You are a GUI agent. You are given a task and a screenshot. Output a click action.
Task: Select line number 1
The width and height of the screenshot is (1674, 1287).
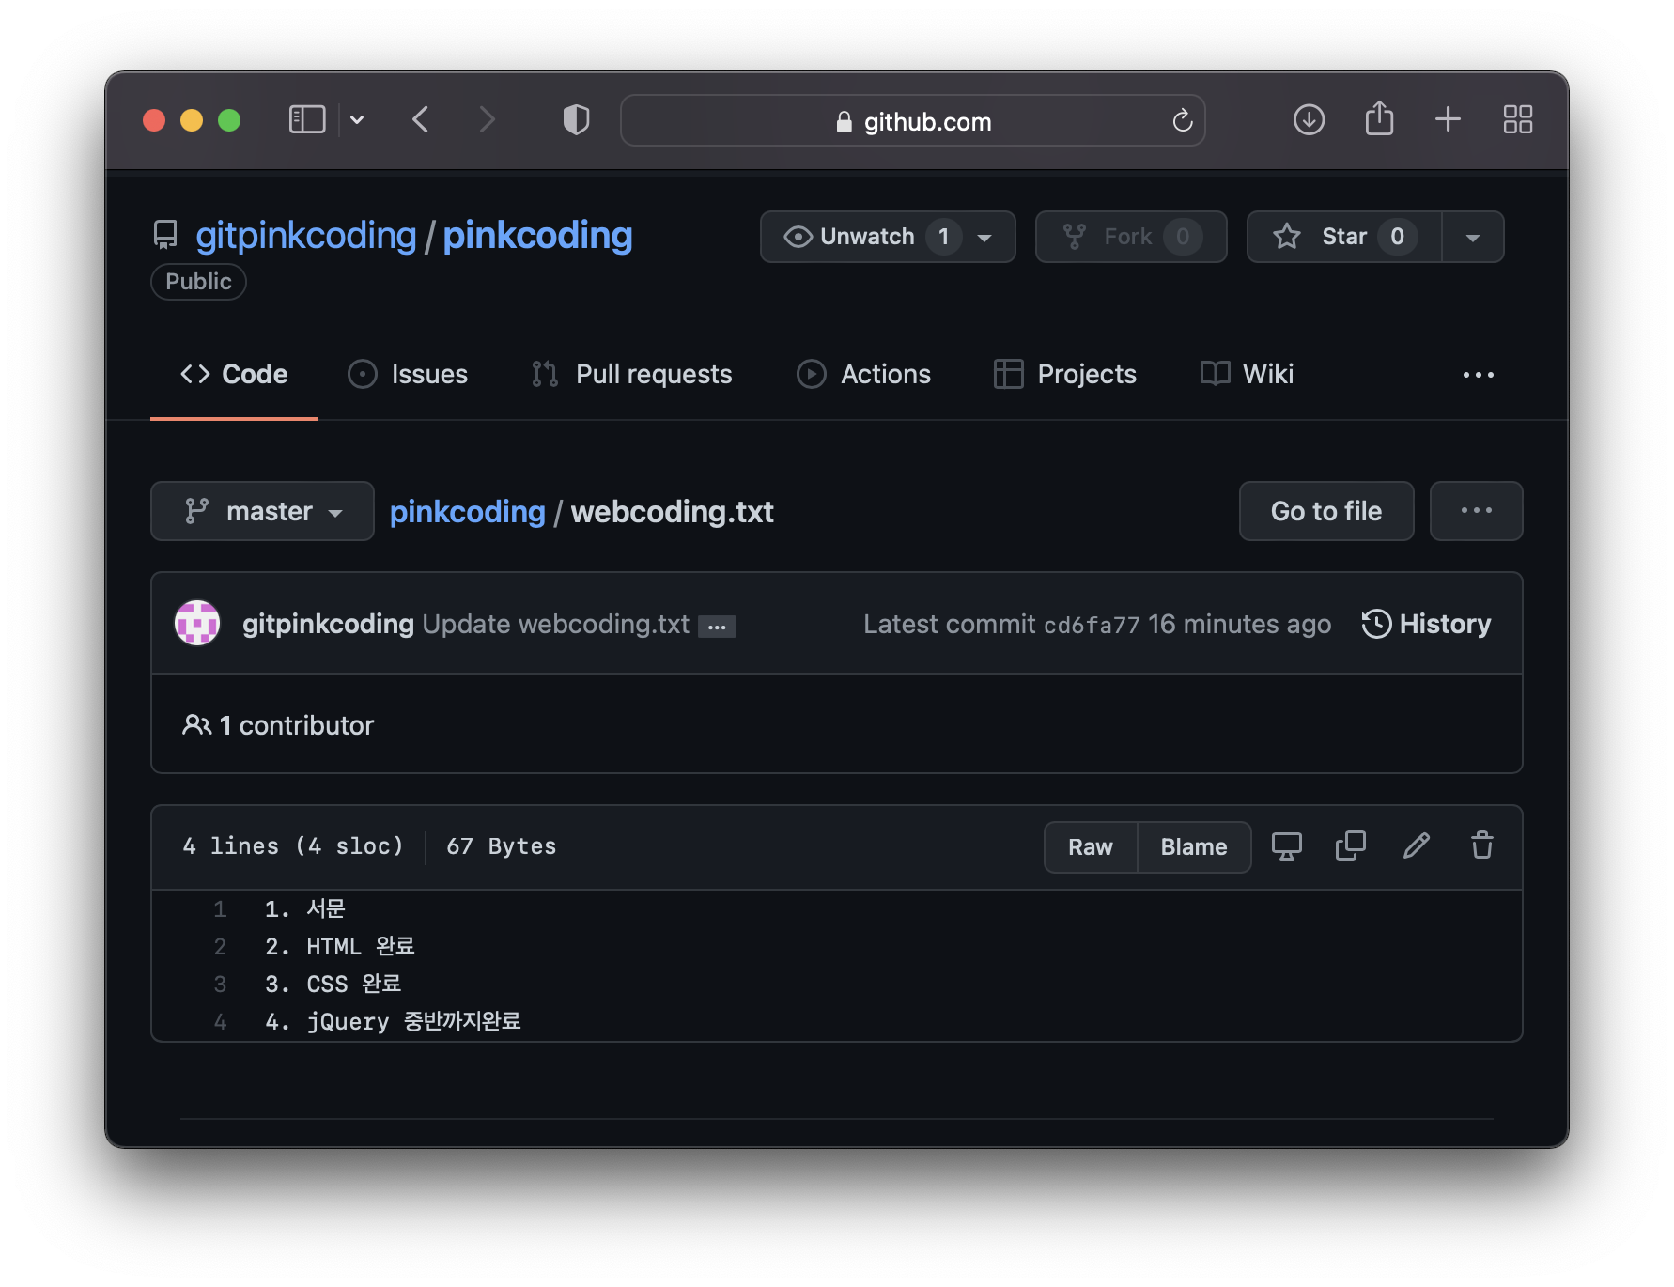pos(220,909)
